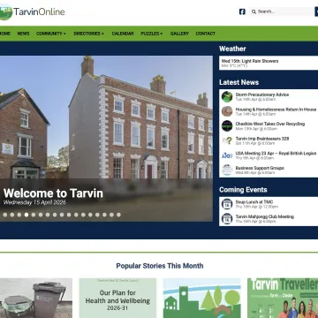Open the Contact menu item

tap(206, 34)
